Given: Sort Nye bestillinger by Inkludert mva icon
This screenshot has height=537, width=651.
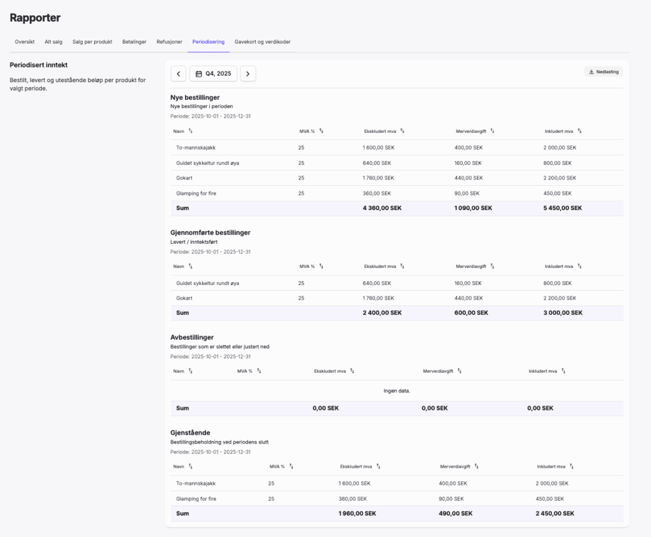Looking at the screenshot, I should [580, 131].
